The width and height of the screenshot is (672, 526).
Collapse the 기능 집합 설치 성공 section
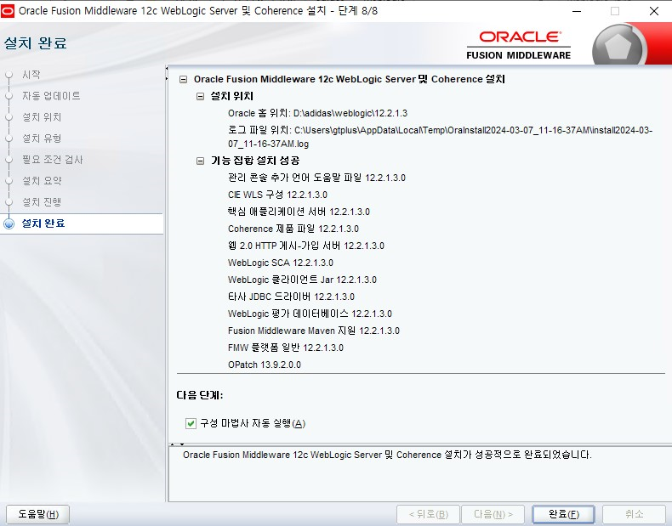[200, 161]
